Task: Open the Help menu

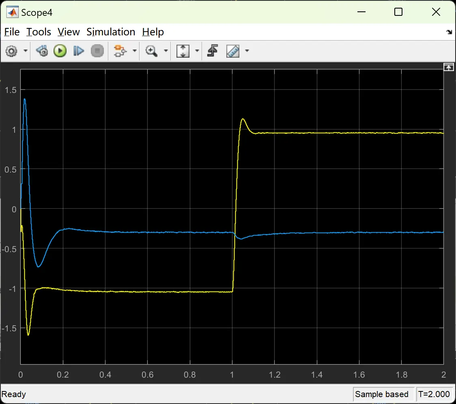Action: tap(153, 32)
